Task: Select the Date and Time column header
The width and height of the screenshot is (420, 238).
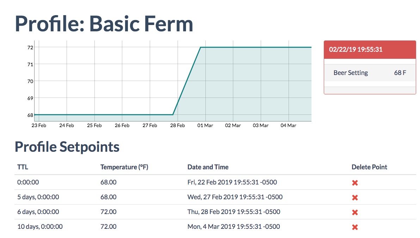Action: (208, 167)
